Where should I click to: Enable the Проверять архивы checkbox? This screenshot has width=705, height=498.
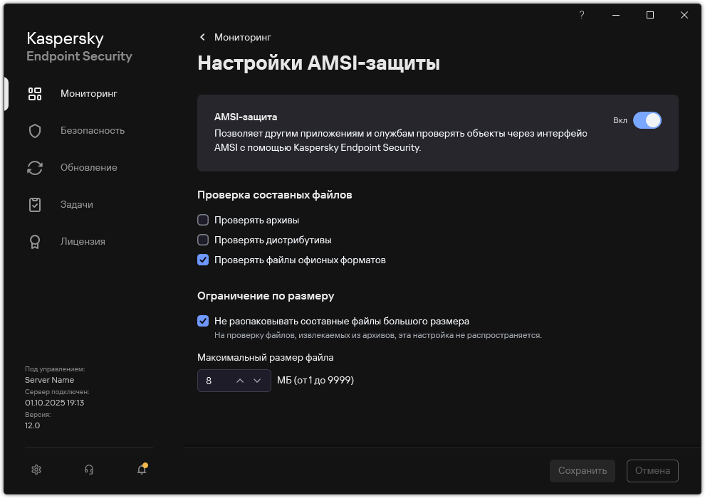pyautogui.click(x=203, y=220)
